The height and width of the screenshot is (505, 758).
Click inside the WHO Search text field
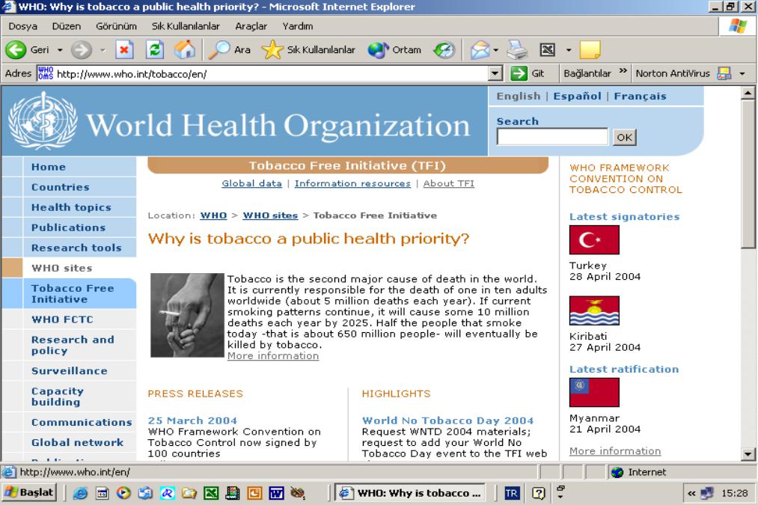click(552, 137)
